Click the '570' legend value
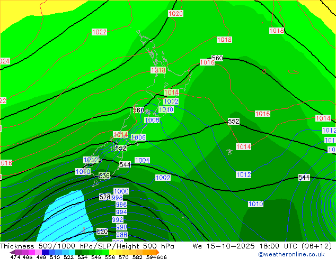 (123, 257)
